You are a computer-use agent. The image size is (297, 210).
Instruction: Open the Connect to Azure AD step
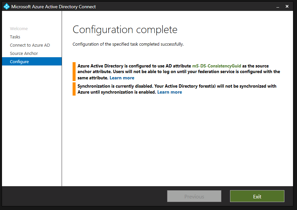[x=30, y=45]
